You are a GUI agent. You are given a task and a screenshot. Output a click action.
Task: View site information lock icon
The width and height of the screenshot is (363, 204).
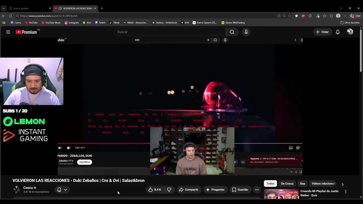click(18, 16)
